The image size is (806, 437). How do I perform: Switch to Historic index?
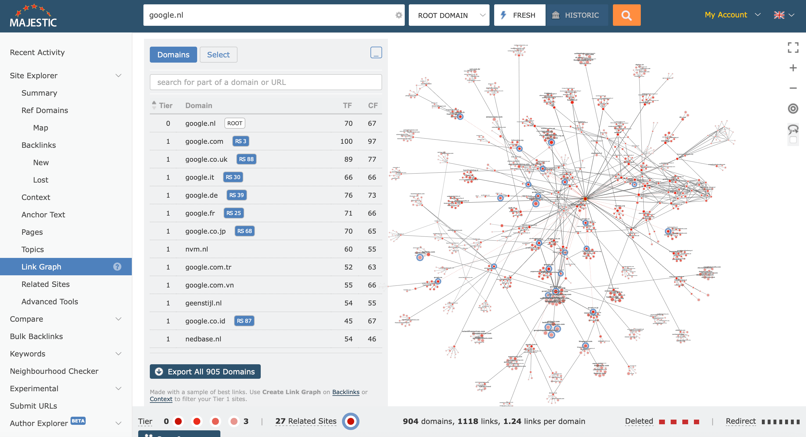tap(576, 15)
